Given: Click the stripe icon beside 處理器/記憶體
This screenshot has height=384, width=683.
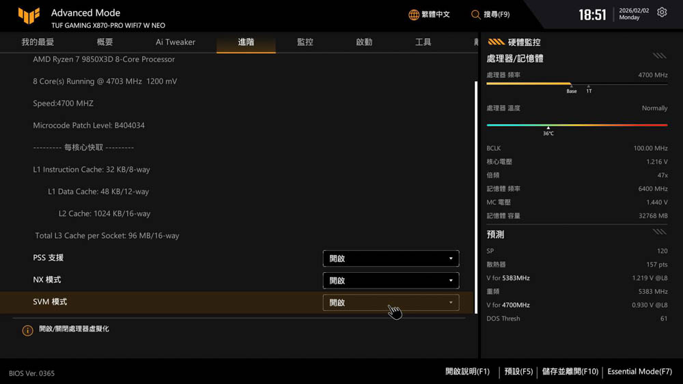Looking at the screenshot, I should tap(659, 56).
